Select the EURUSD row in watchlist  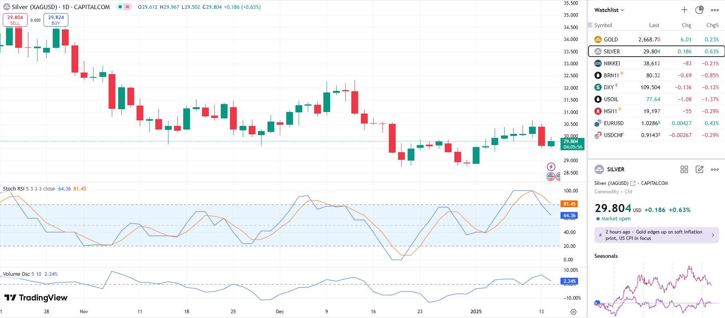coord(656,123)
